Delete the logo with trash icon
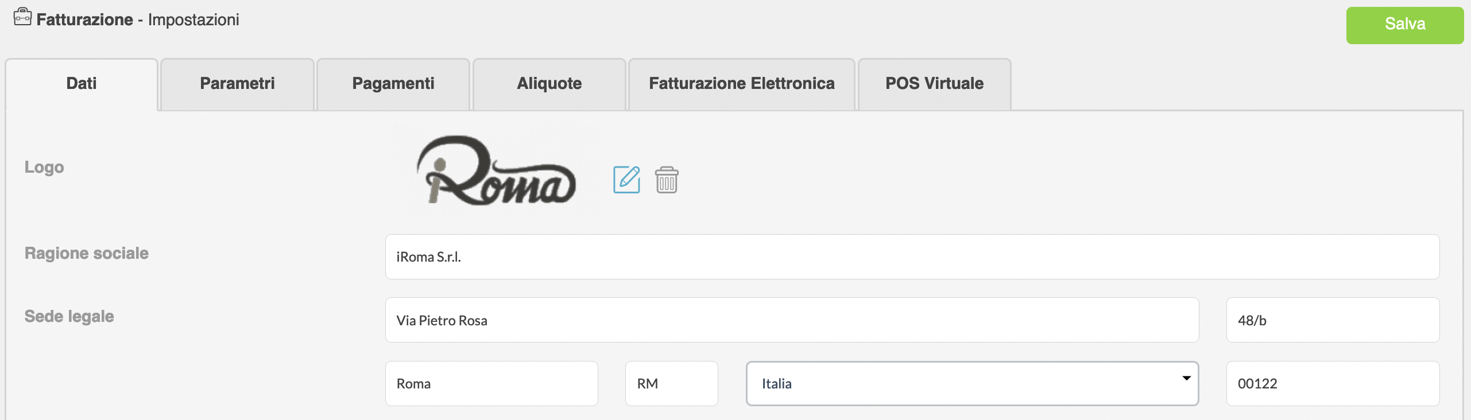 [667, 180]
